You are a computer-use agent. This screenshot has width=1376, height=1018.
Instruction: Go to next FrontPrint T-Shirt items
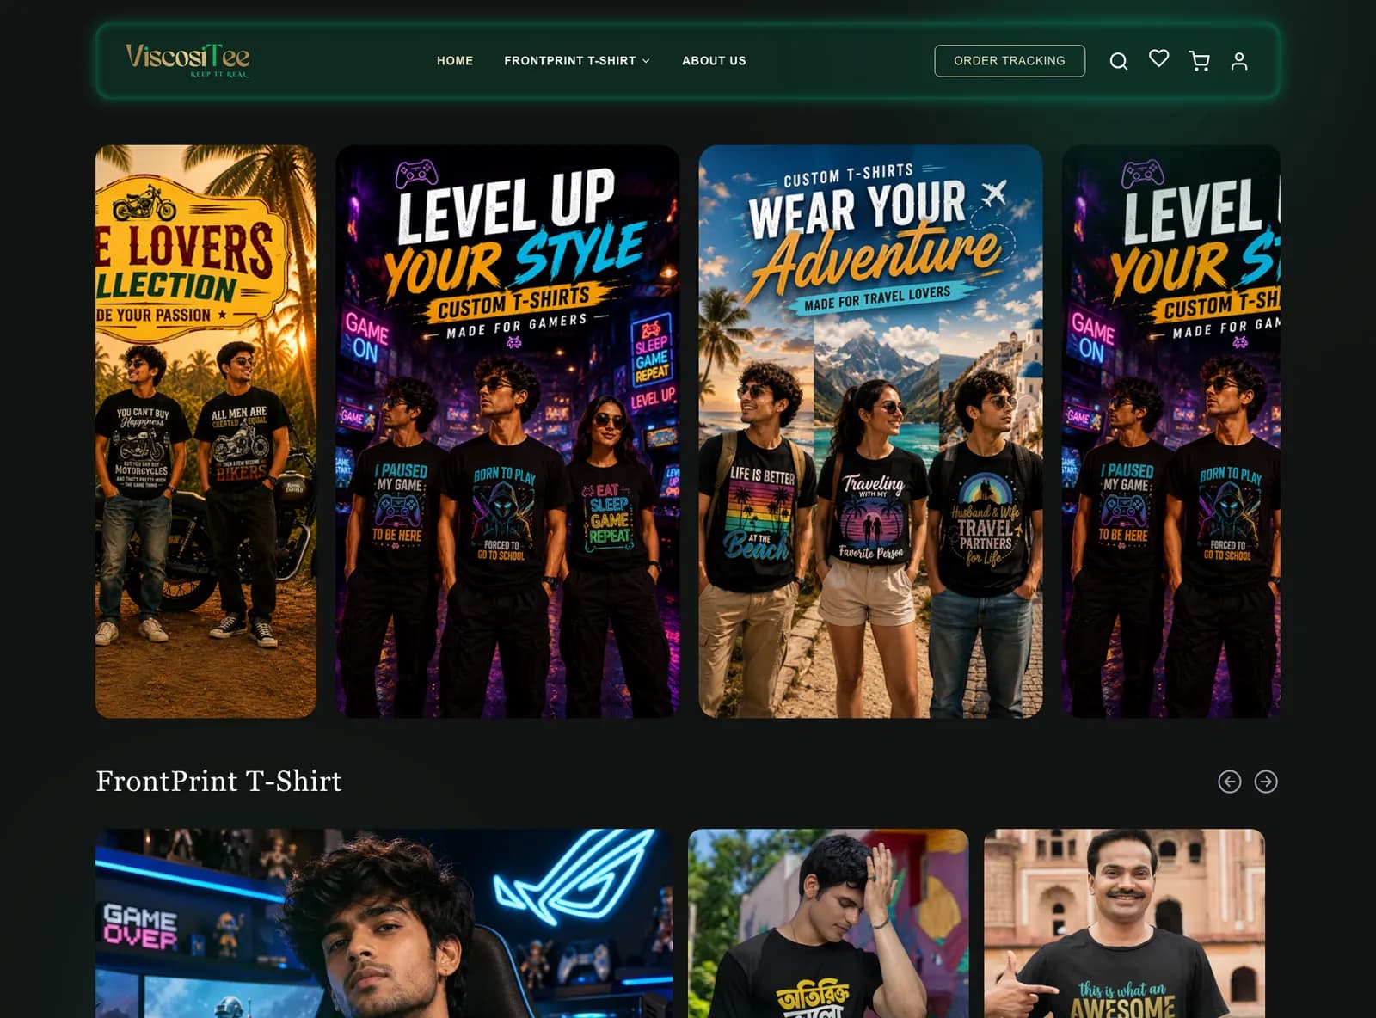(x=1266, y=782)
